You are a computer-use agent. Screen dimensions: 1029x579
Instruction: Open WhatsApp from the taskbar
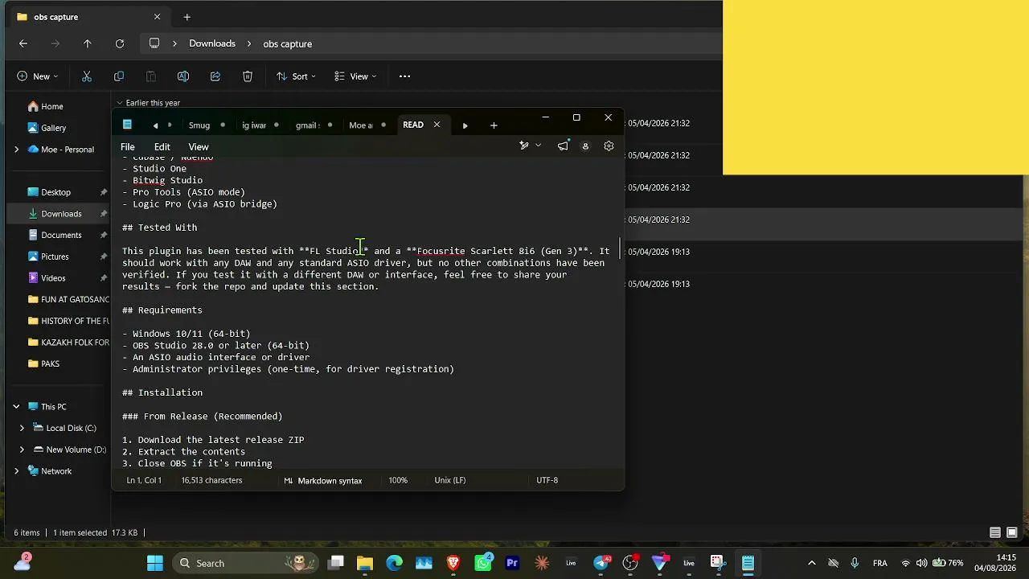click(x=483, y=563)
